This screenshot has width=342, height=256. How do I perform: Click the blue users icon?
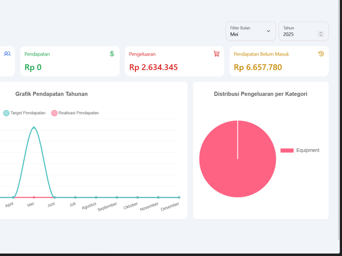[x=7, y=54]
